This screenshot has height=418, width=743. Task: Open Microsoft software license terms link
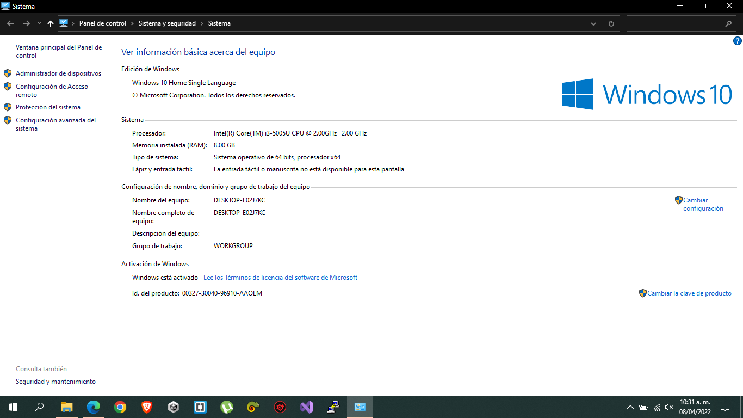pos(280,278)
